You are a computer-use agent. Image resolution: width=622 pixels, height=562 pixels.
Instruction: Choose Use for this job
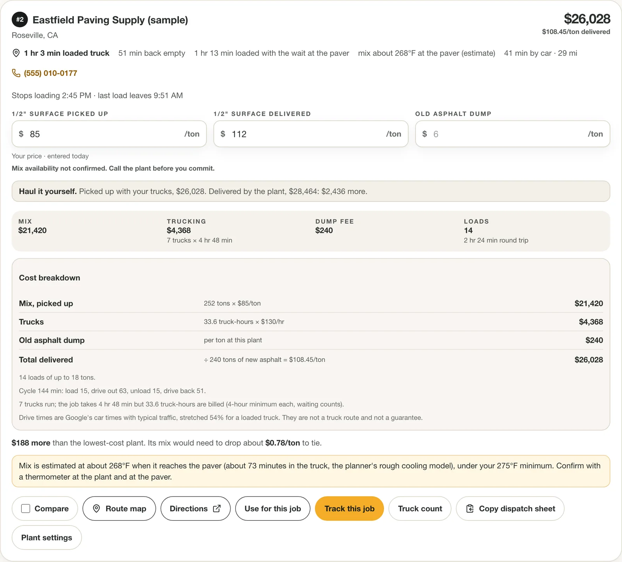pos(273,508)
